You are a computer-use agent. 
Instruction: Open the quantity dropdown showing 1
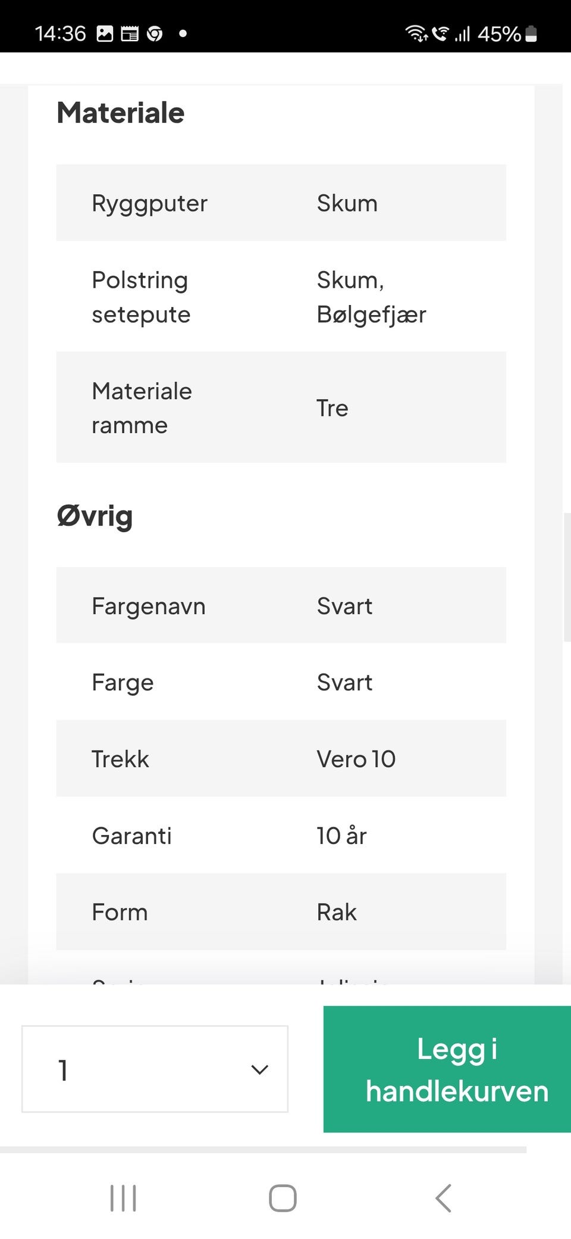[x=155, y=1069]
